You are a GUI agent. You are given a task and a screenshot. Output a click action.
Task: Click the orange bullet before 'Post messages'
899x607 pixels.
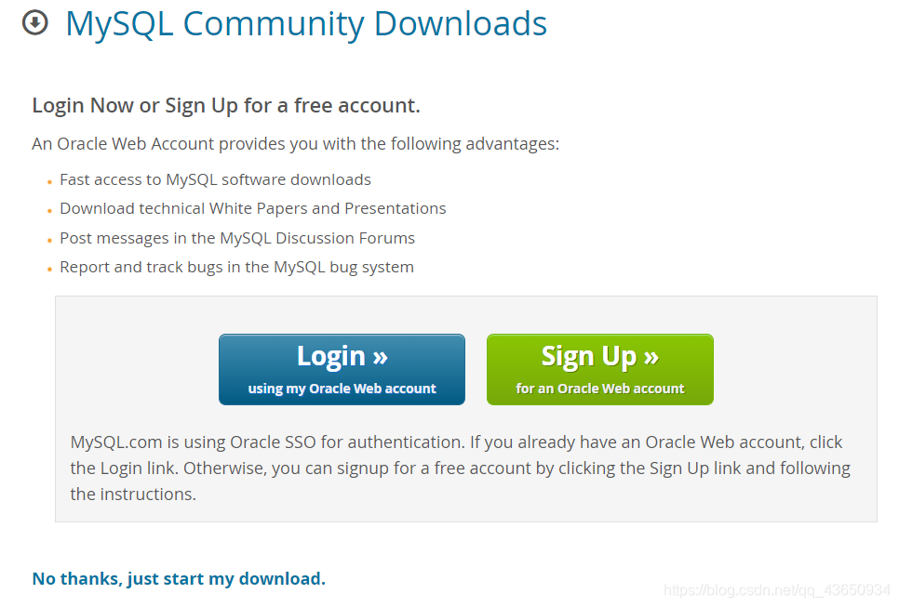pyautogui.click(x=50, y=241)
